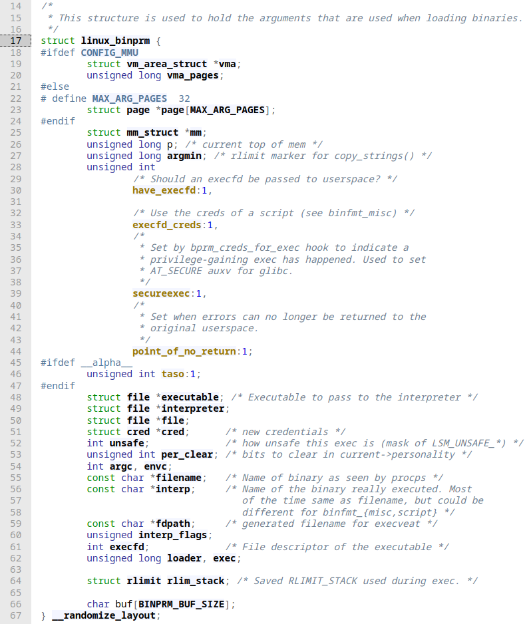The width and height of the screenshot is (529, 624).
Task: Follow the CONFIG_MMU macro reference
Action: click(x=109, y=52)
